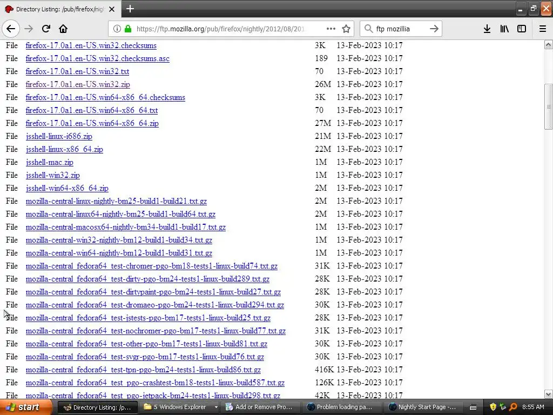Open mozilla-central-macosx64-nightly-bm34 build17 log
553x415 pixels.
click(x=125, y=227)
